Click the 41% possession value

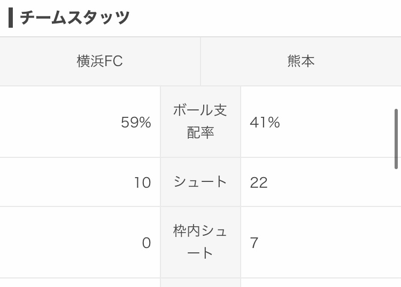[265, 123]
